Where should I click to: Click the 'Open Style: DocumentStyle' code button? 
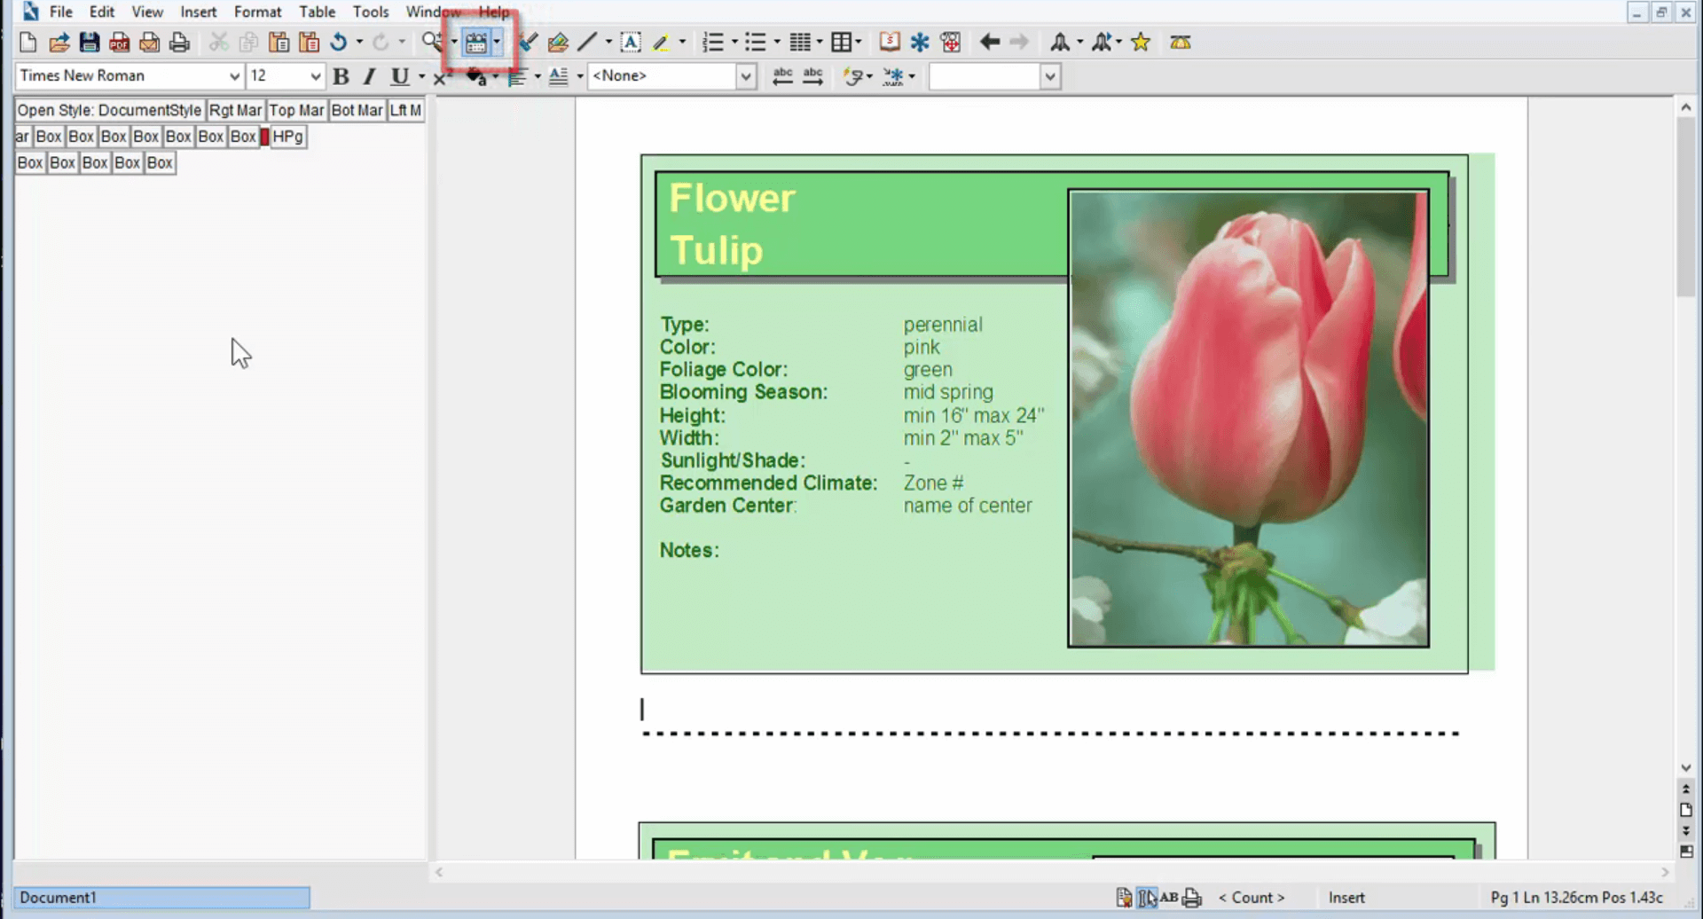[109, 111]
